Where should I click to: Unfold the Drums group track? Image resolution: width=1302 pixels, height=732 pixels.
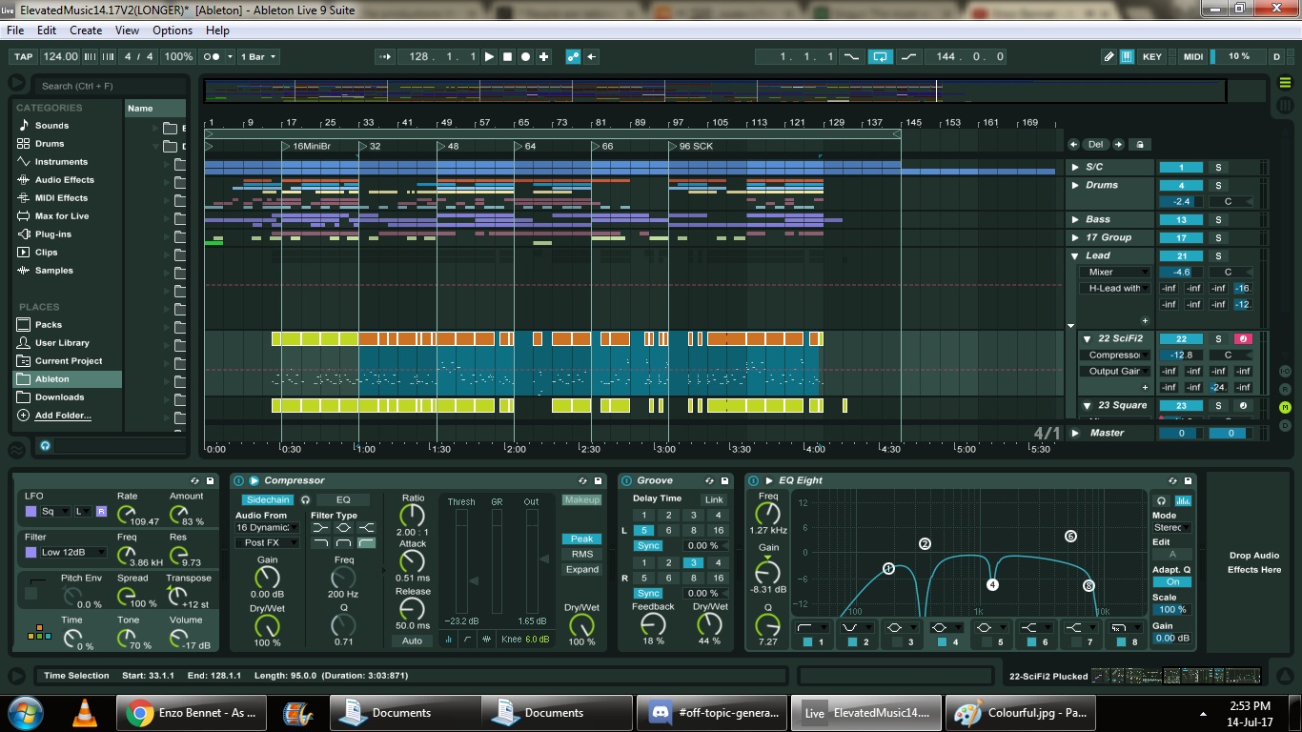[x=1075, y=185]
